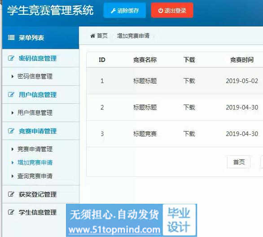
Task: Download the file for row 1
Action: [x=189, y=81]
